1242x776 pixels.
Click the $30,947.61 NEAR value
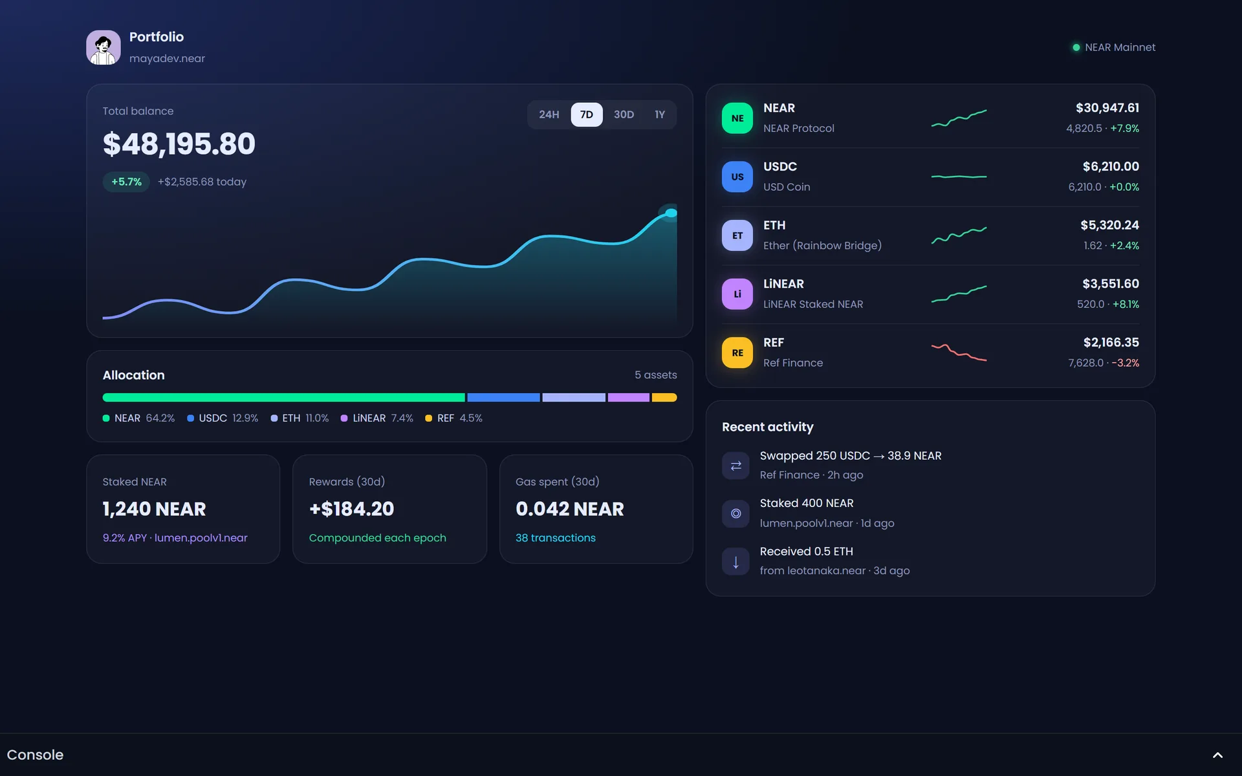(1107, 108)
